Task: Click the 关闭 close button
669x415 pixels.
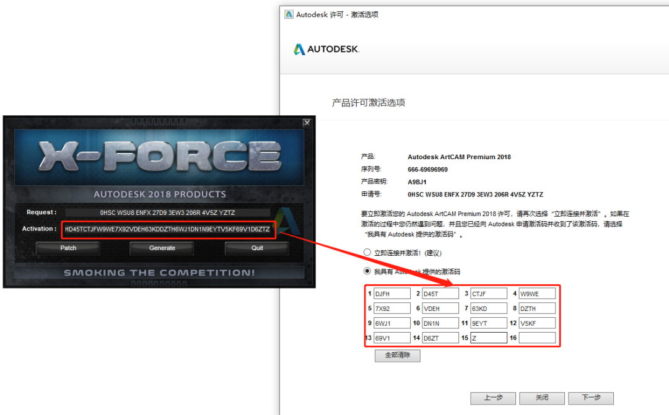Action: (x=542, y=398)
